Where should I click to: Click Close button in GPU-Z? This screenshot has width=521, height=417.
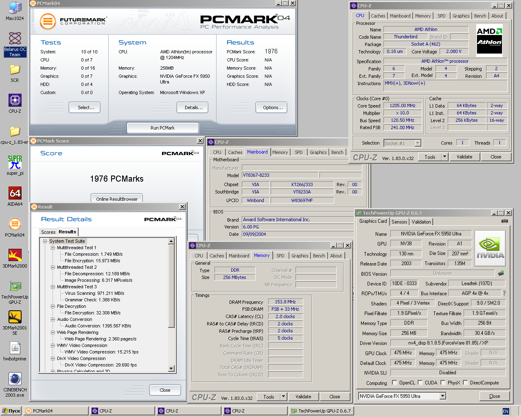click(494, 396)
